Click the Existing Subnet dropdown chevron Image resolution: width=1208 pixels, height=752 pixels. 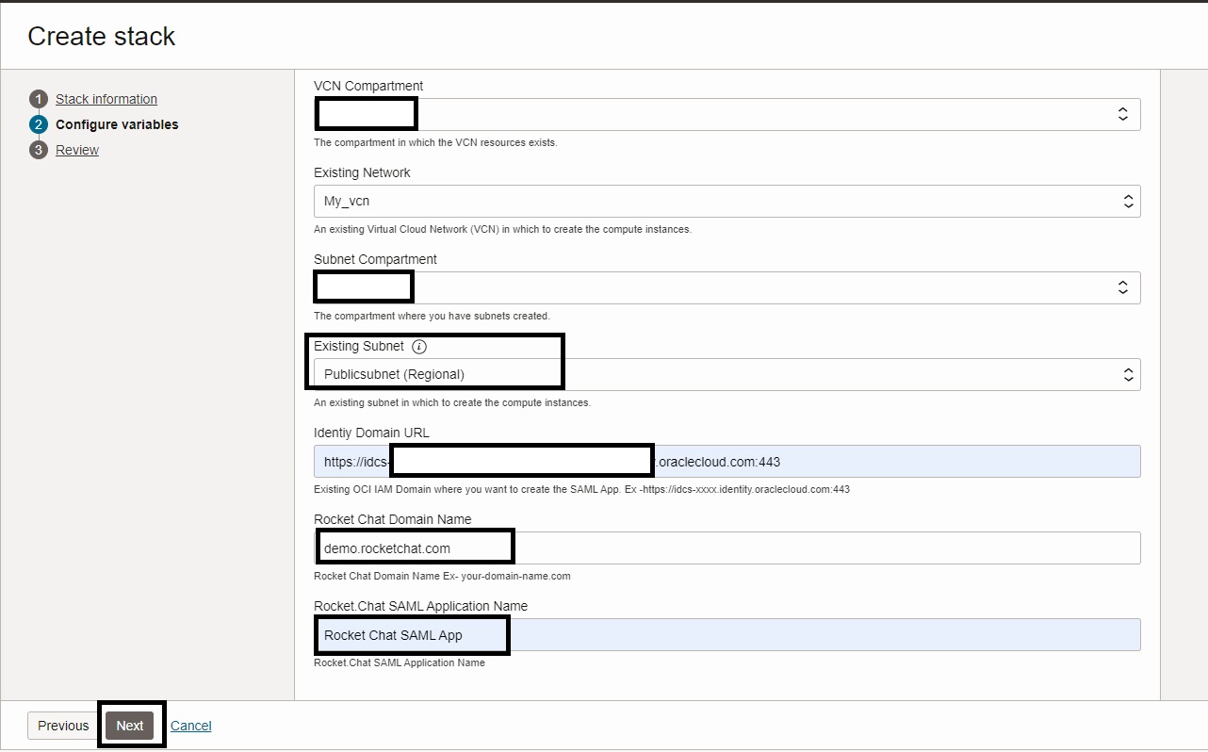pyautogui.click(x=1128, y=374)
